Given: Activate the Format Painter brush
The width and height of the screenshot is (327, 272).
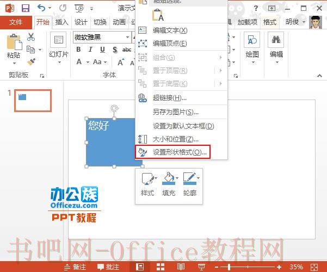Looking at the screenshot, I should coord(31,61).
